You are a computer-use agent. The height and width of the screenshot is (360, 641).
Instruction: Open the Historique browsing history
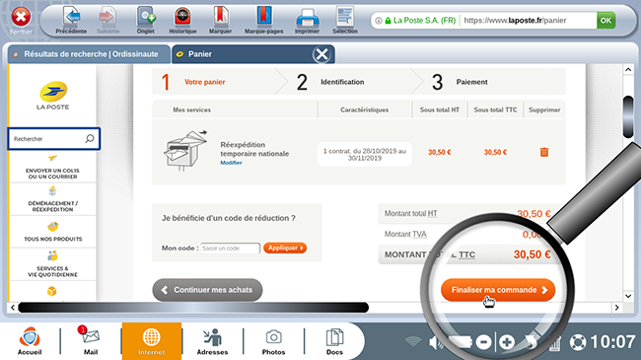click(182, 20)
